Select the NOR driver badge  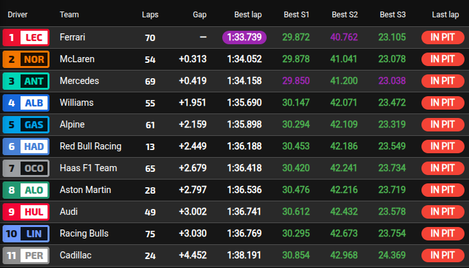25,60
